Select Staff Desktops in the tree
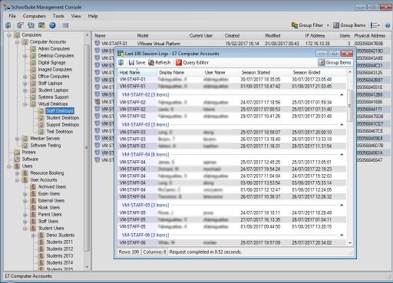This screenshot has width=393, height=283. [60, 111]
